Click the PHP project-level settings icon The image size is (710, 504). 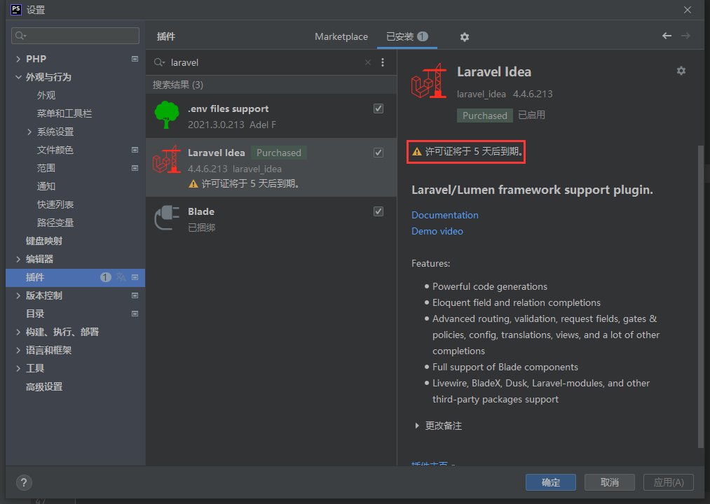pos(135,59)
